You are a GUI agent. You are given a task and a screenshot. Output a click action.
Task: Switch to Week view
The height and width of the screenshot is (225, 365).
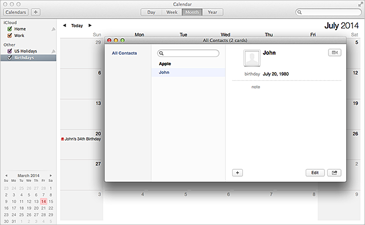click(x=172, y=12)
